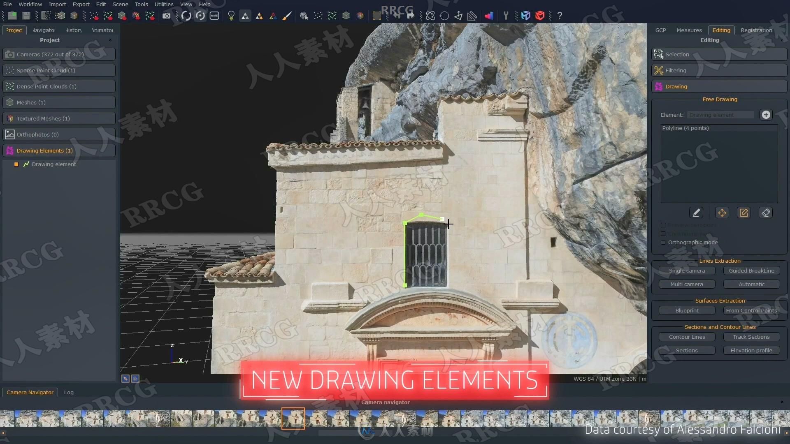790x444 pixels.
Task: Click the Elevation profile button
Action: click(x=751, y=350)
